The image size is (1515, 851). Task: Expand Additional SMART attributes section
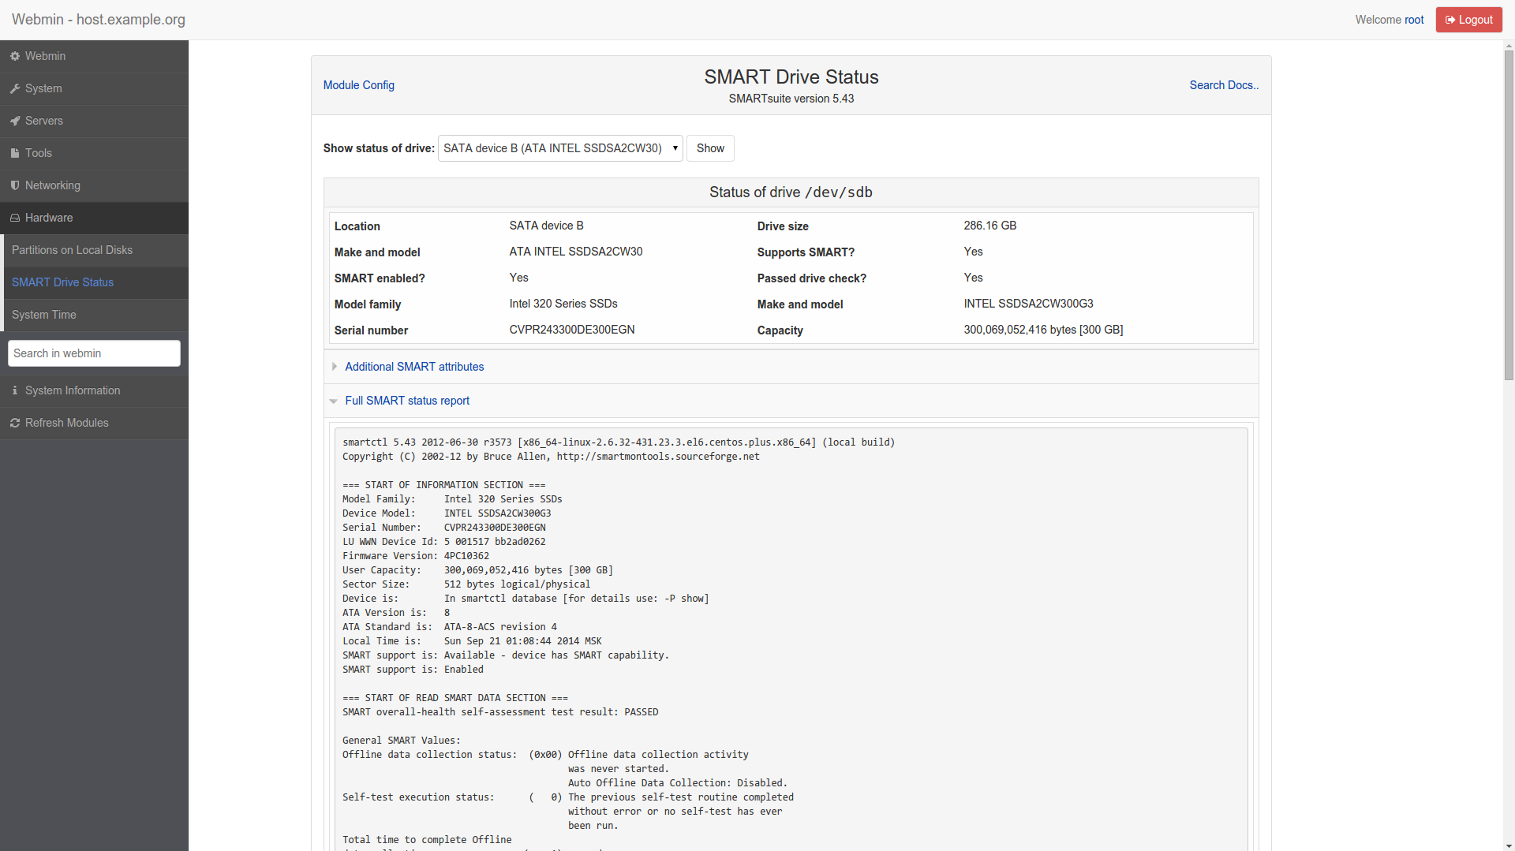point(414,367)
